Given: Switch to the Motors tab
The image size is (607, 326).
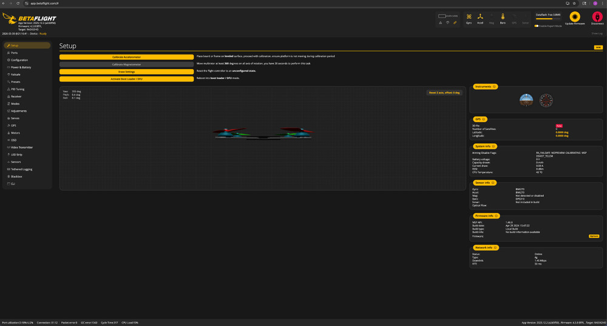Looking at the screenshot, I should pyautogui.click(x=15, y=133).
